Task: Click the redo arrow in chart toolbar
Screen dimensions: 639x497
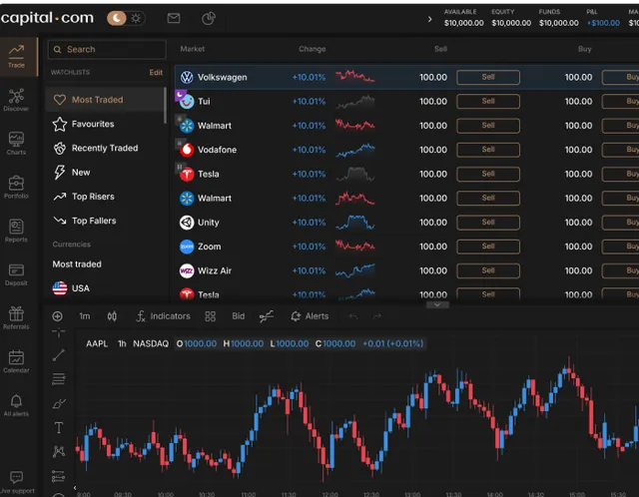Action: coord(377,316)
